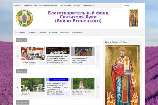
Task: Open Празднование Пасхи в строящемся храме link
Action: tap(57, 60)
